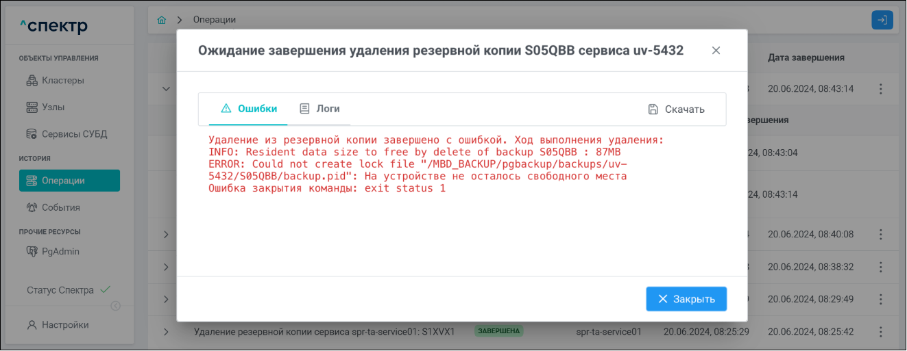907x351 pixels.
Task: Expand the S1XVX1 deletion row
Action: pos(165,332)
